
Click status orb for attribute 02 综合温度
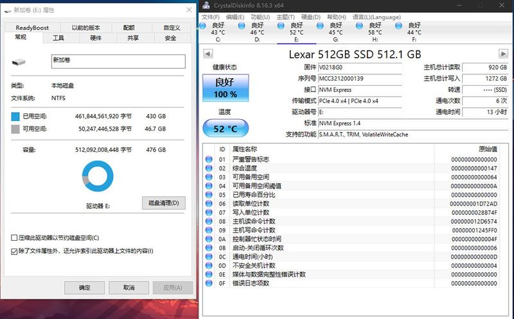click(209, 168)
